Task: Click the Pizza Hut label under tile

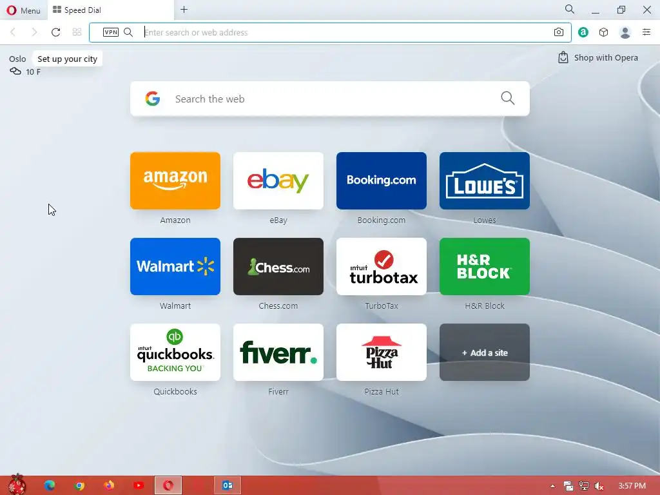Action: [x=382, y=391]
